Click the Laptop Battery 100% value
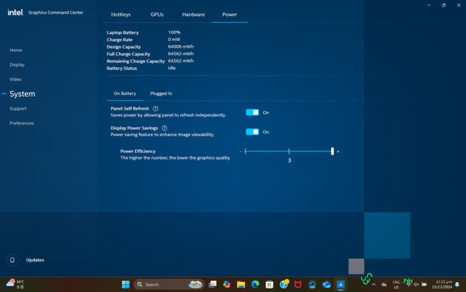 click(174, 32)
